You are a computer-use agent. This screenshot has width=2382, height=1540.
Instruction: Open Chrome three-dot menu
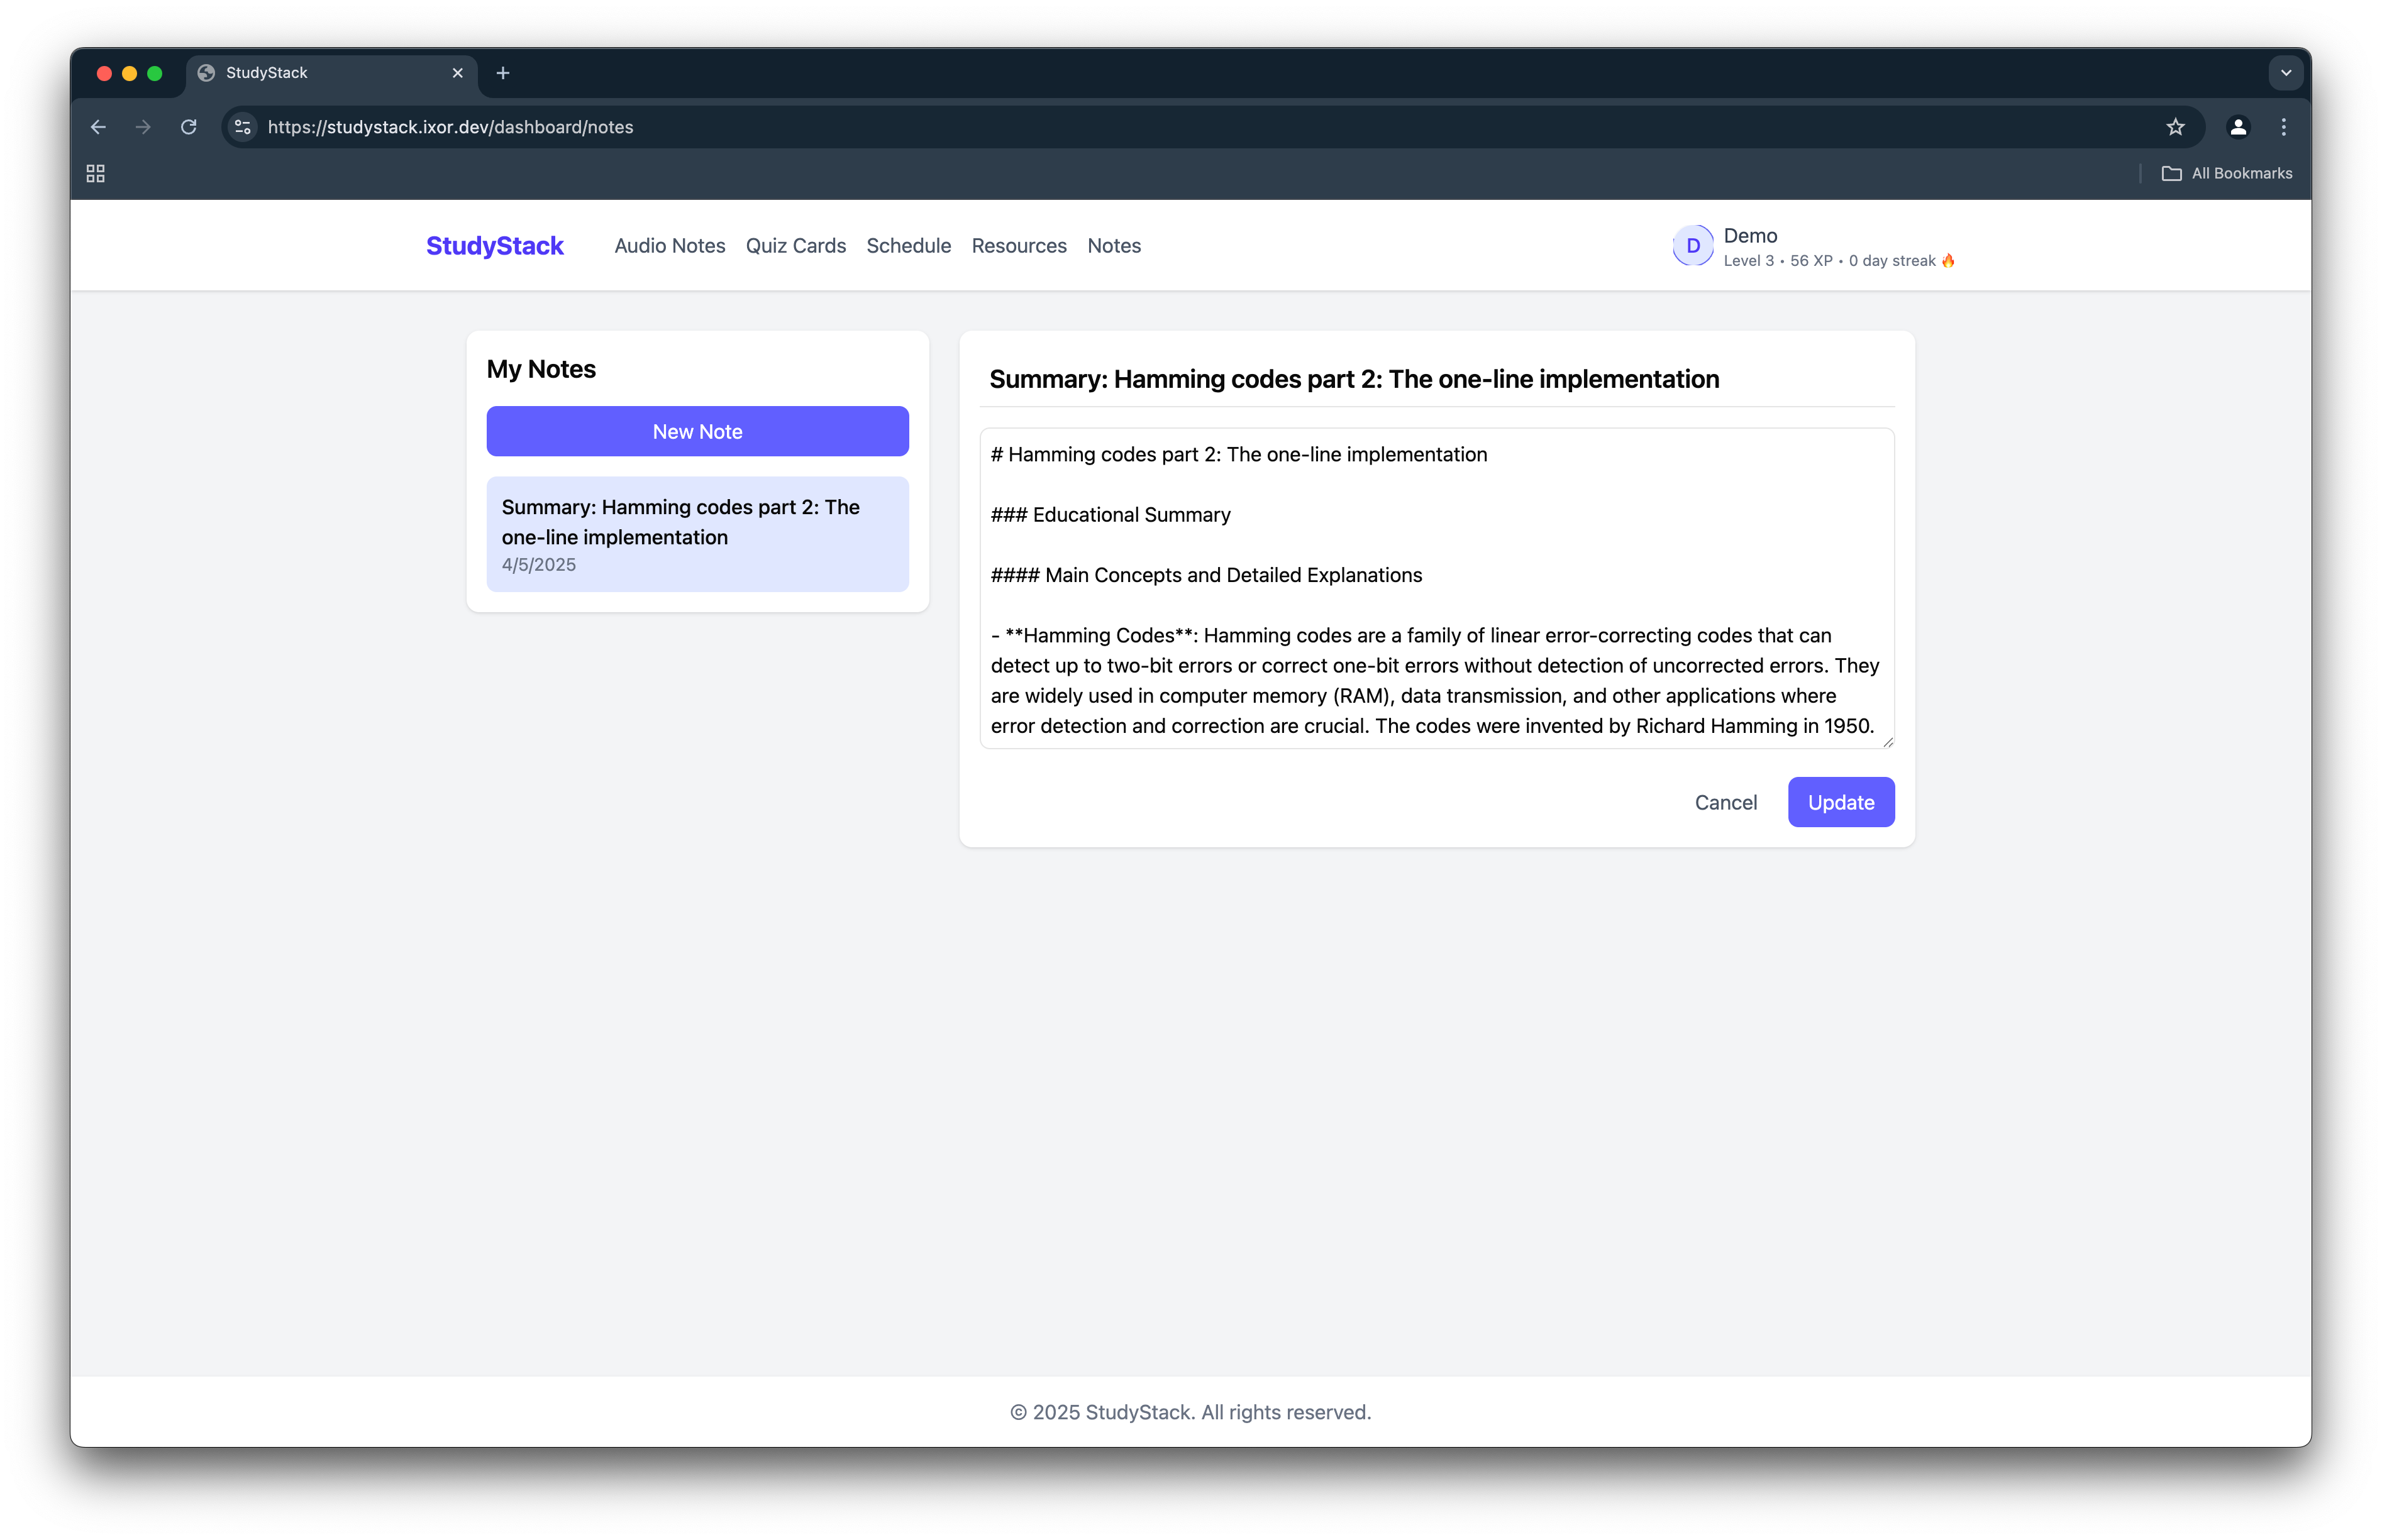click(2283, 127)
